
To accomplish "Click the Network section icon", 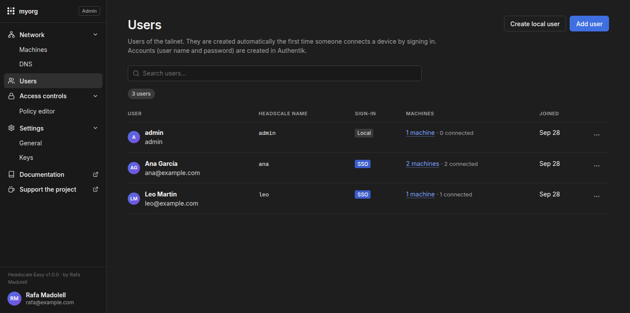I will tap(11, 35).
